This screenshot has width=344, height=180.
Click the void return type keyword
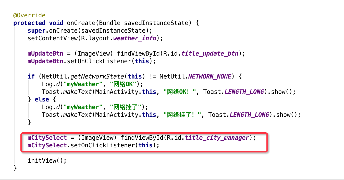coord(56,23)
